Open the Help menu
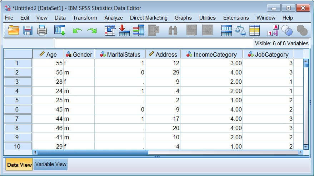The width and height of the screenshot is (314, 176). (288, 18)
